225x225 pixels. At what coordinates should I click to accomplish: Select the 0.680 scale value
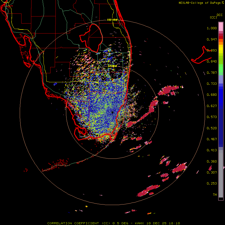212,95
